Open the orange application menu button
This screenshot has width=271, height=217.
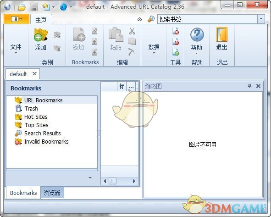pyautogui.click(x=17, y=19)
